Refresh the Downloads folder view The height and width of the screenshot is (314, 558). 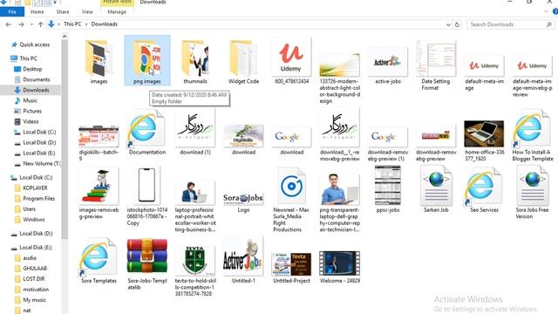point(457,24)
